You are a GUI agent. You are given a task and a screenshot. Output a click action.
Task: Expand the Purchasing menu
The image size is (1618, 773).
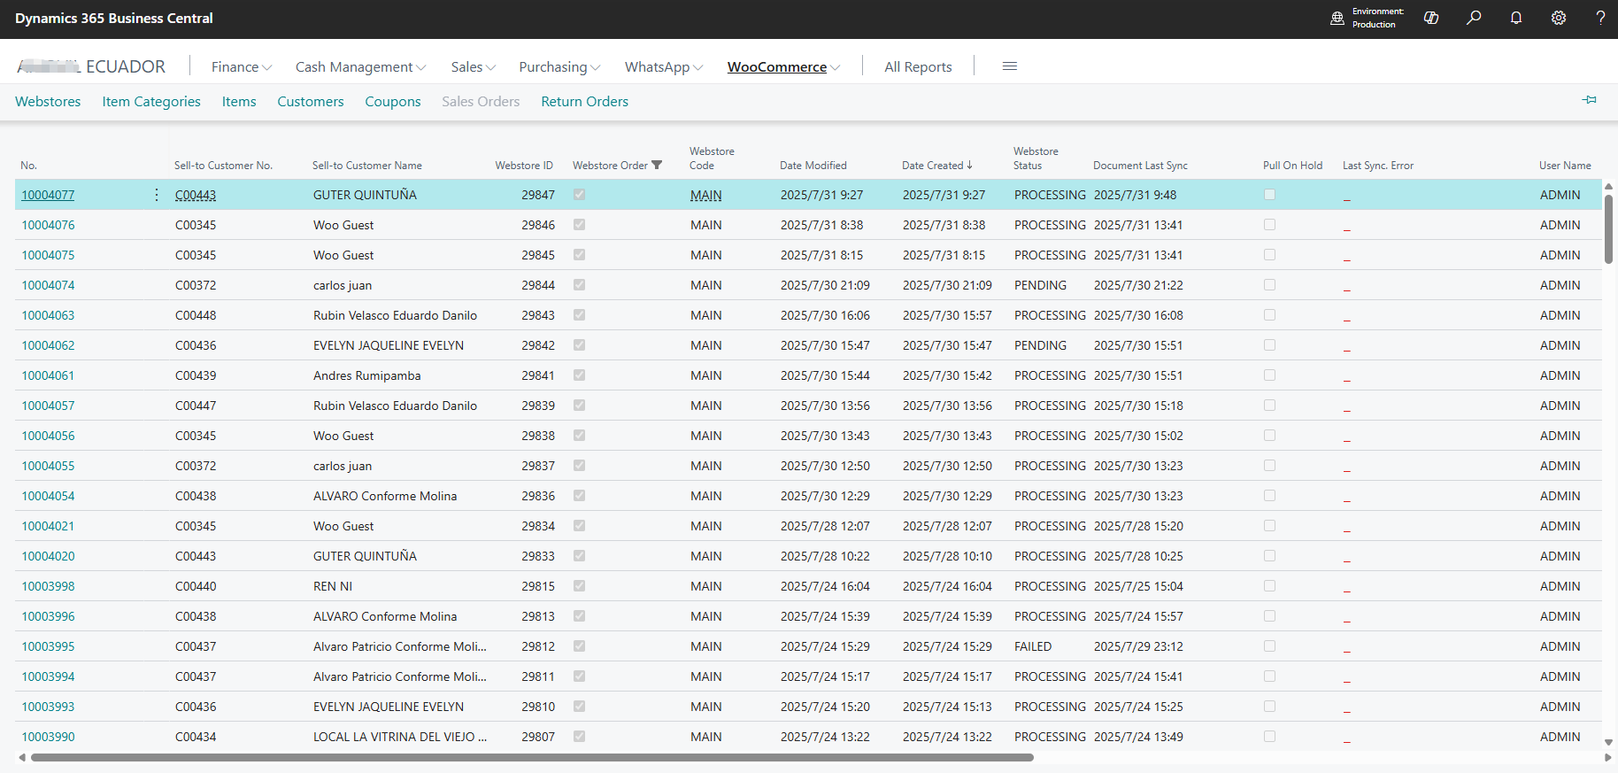pyautogui.click(x=559, y=67)
